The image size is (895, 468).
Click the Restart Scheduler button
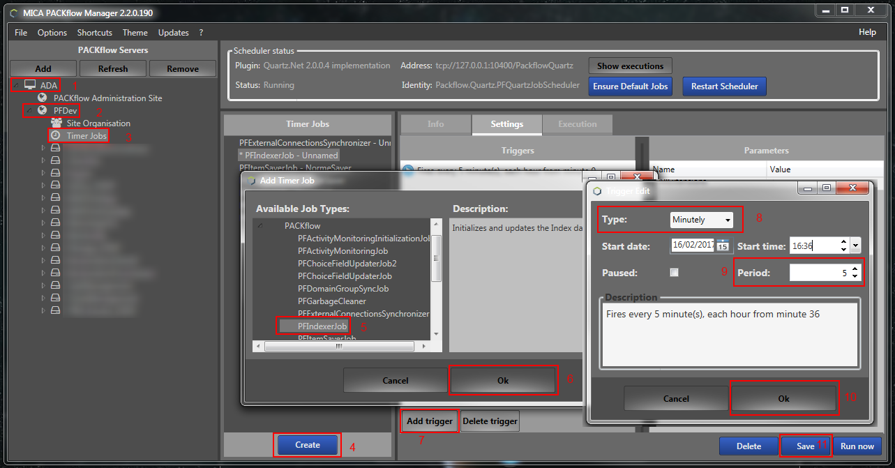(725, 86)
